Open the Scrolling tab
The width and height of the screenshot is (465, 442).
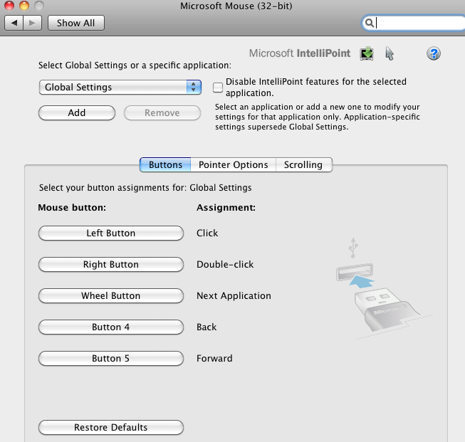(303, 164)
